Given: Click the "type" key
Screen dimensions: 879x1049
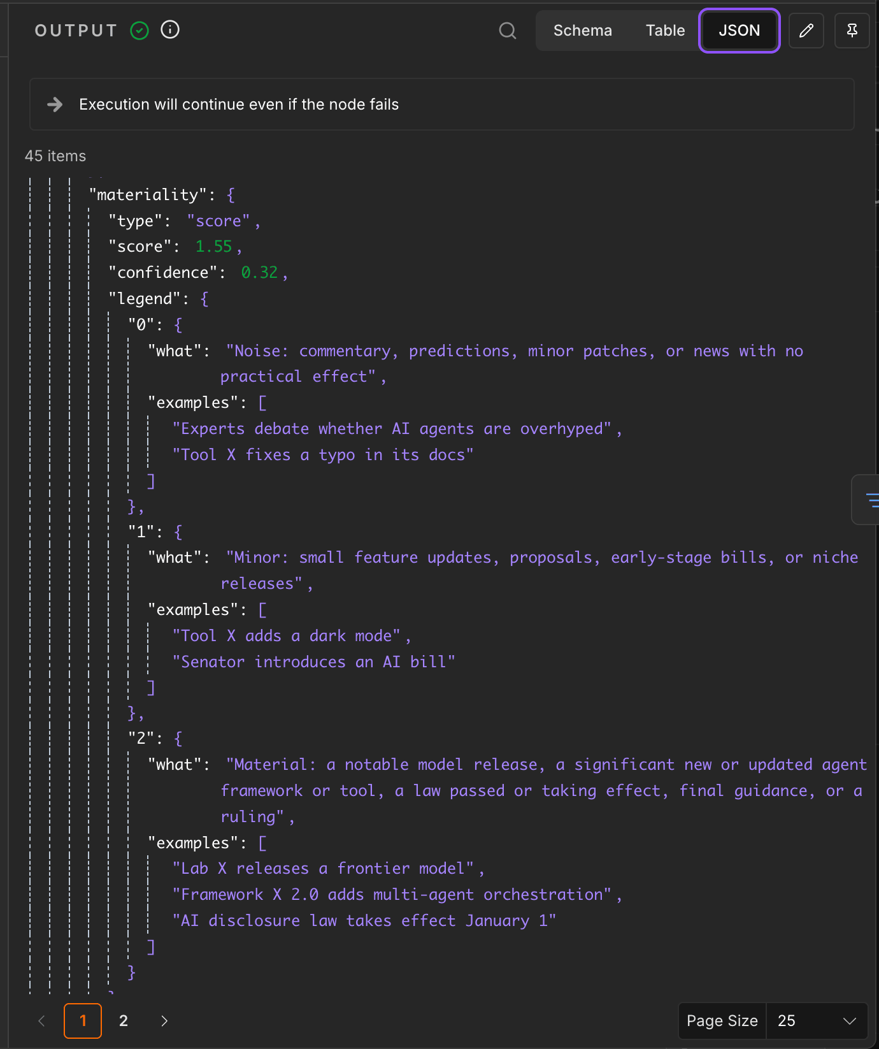Looking at the screenshot, I should (136, 221).
